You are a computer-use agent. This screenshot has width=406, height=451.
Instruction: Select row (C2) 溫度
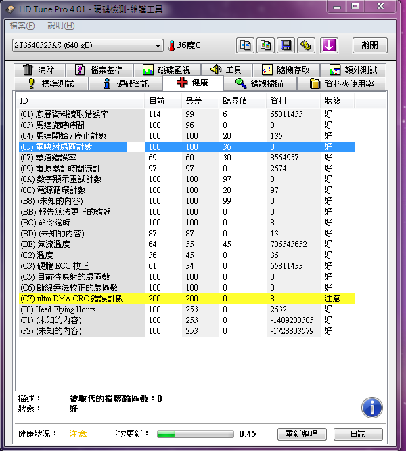coord(187,255)
